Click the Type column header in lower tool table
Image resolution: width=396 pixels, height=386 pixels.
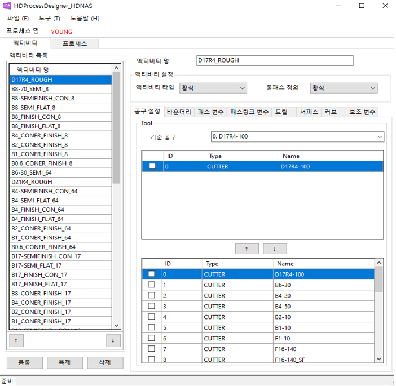click(237, 264)
